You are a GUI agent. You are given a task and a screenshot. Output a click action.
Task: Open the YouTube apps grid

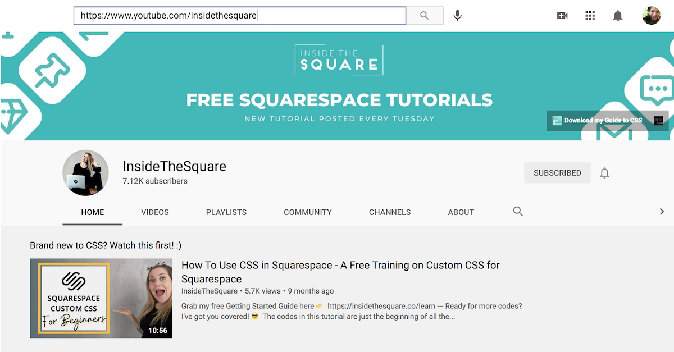(x=590, y=16)
